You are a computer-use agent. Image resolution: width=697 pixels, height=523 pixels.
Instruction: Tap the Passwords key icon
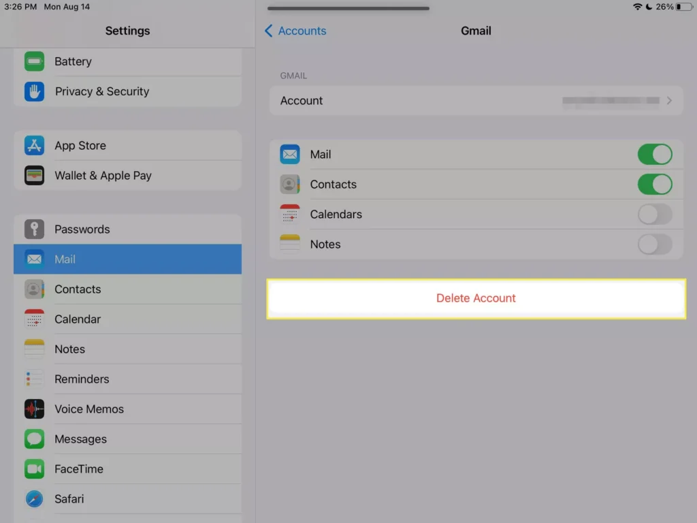[x=34, y=229]
